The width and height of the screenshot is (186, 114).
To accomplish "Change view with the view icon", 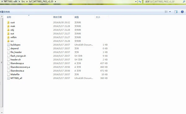I will point(166,12).
